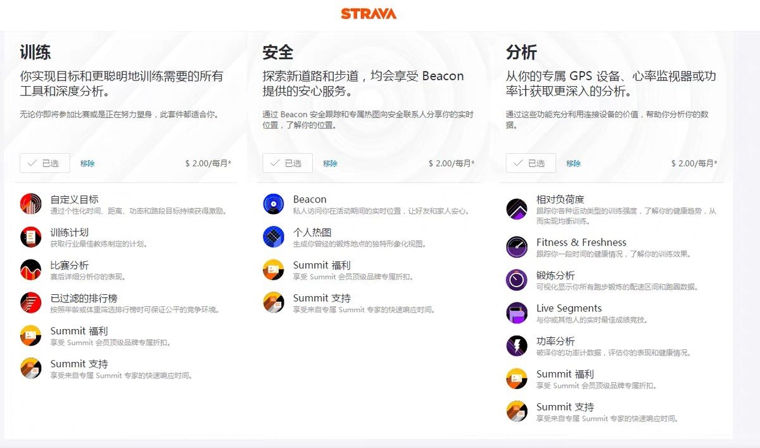The width and height of the screenshot is (760, 448).
Task: Click the 相对负荷度 feature title
Action: tap(560, 199)
